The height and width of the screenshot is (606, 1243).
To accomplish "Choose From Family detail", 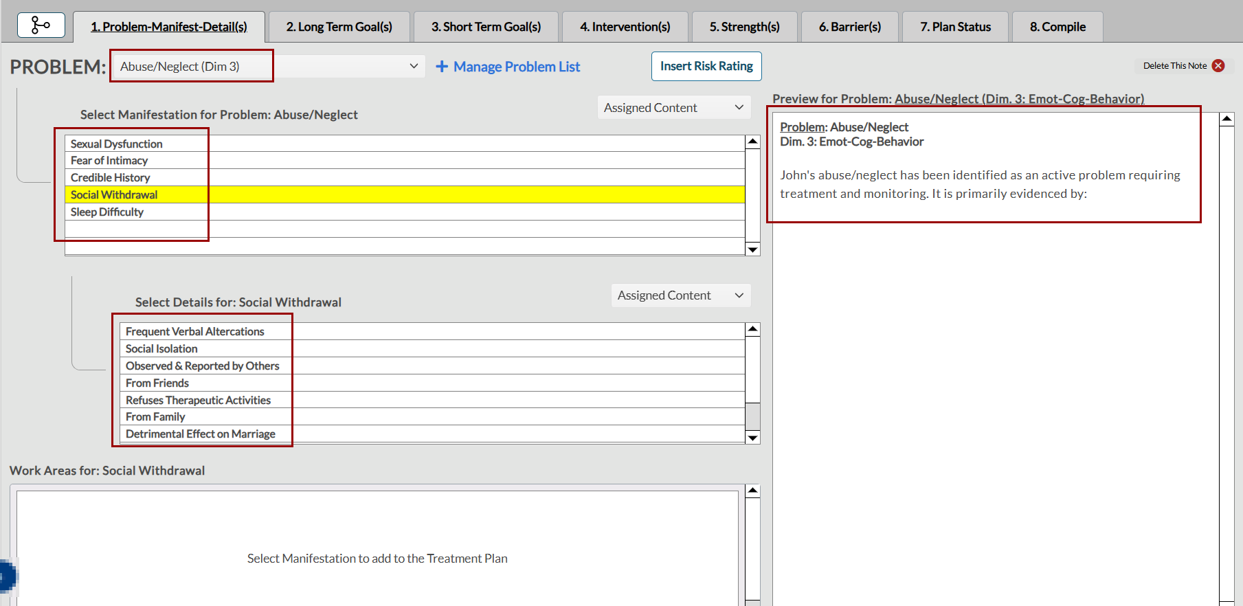I will [432, 416].
